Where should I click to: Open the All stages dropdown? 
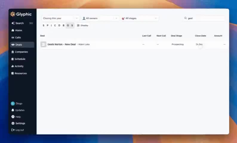pos(140,18)
